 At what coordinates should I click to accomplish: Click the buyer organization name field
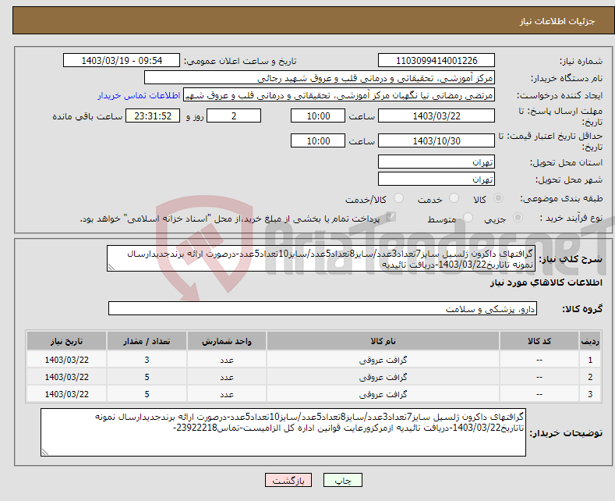pos(320,78)
